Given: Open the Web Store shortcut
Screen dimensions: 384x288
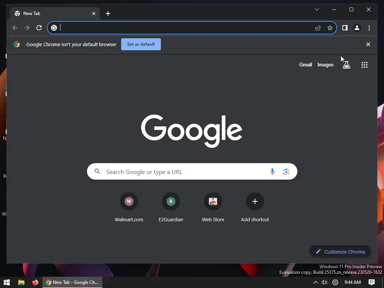Looking at the screenshot, I should [213, 207].
